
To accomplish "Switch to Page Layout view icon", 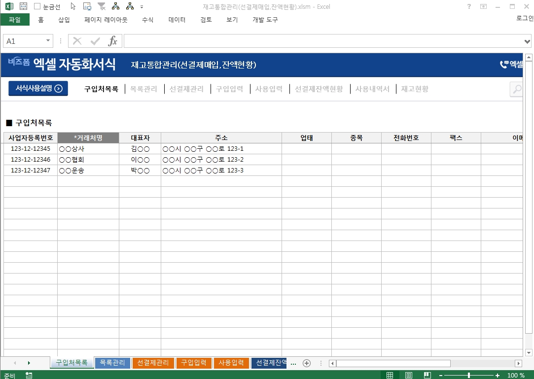I will [x=409, y=375].
